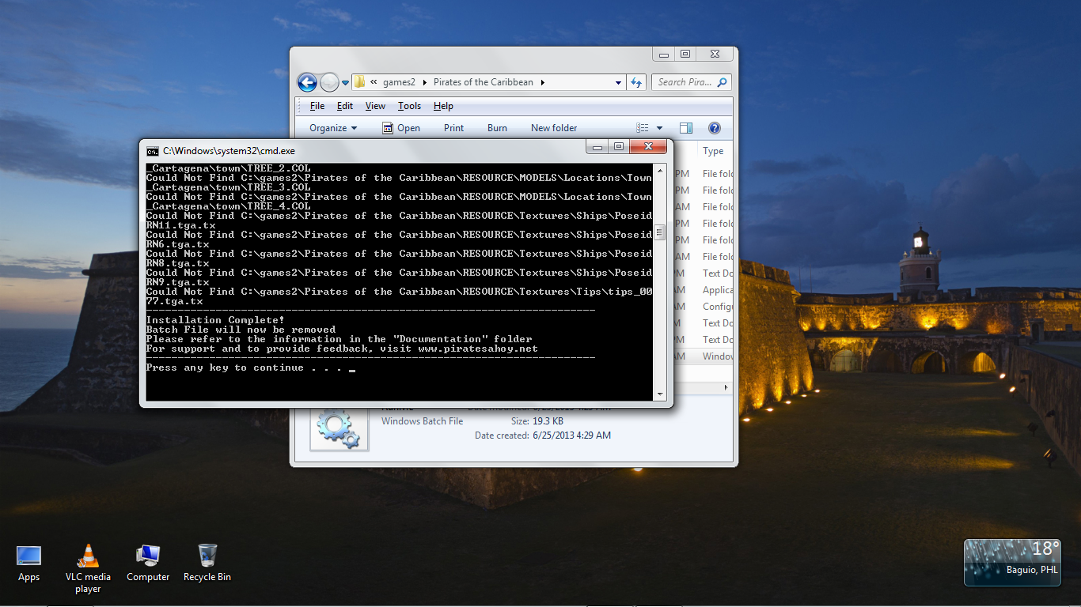The height and width of the screenshot is (607, 1081).
Task: Click cmd window scrollbar up arrow
Action: coord(659,169)
